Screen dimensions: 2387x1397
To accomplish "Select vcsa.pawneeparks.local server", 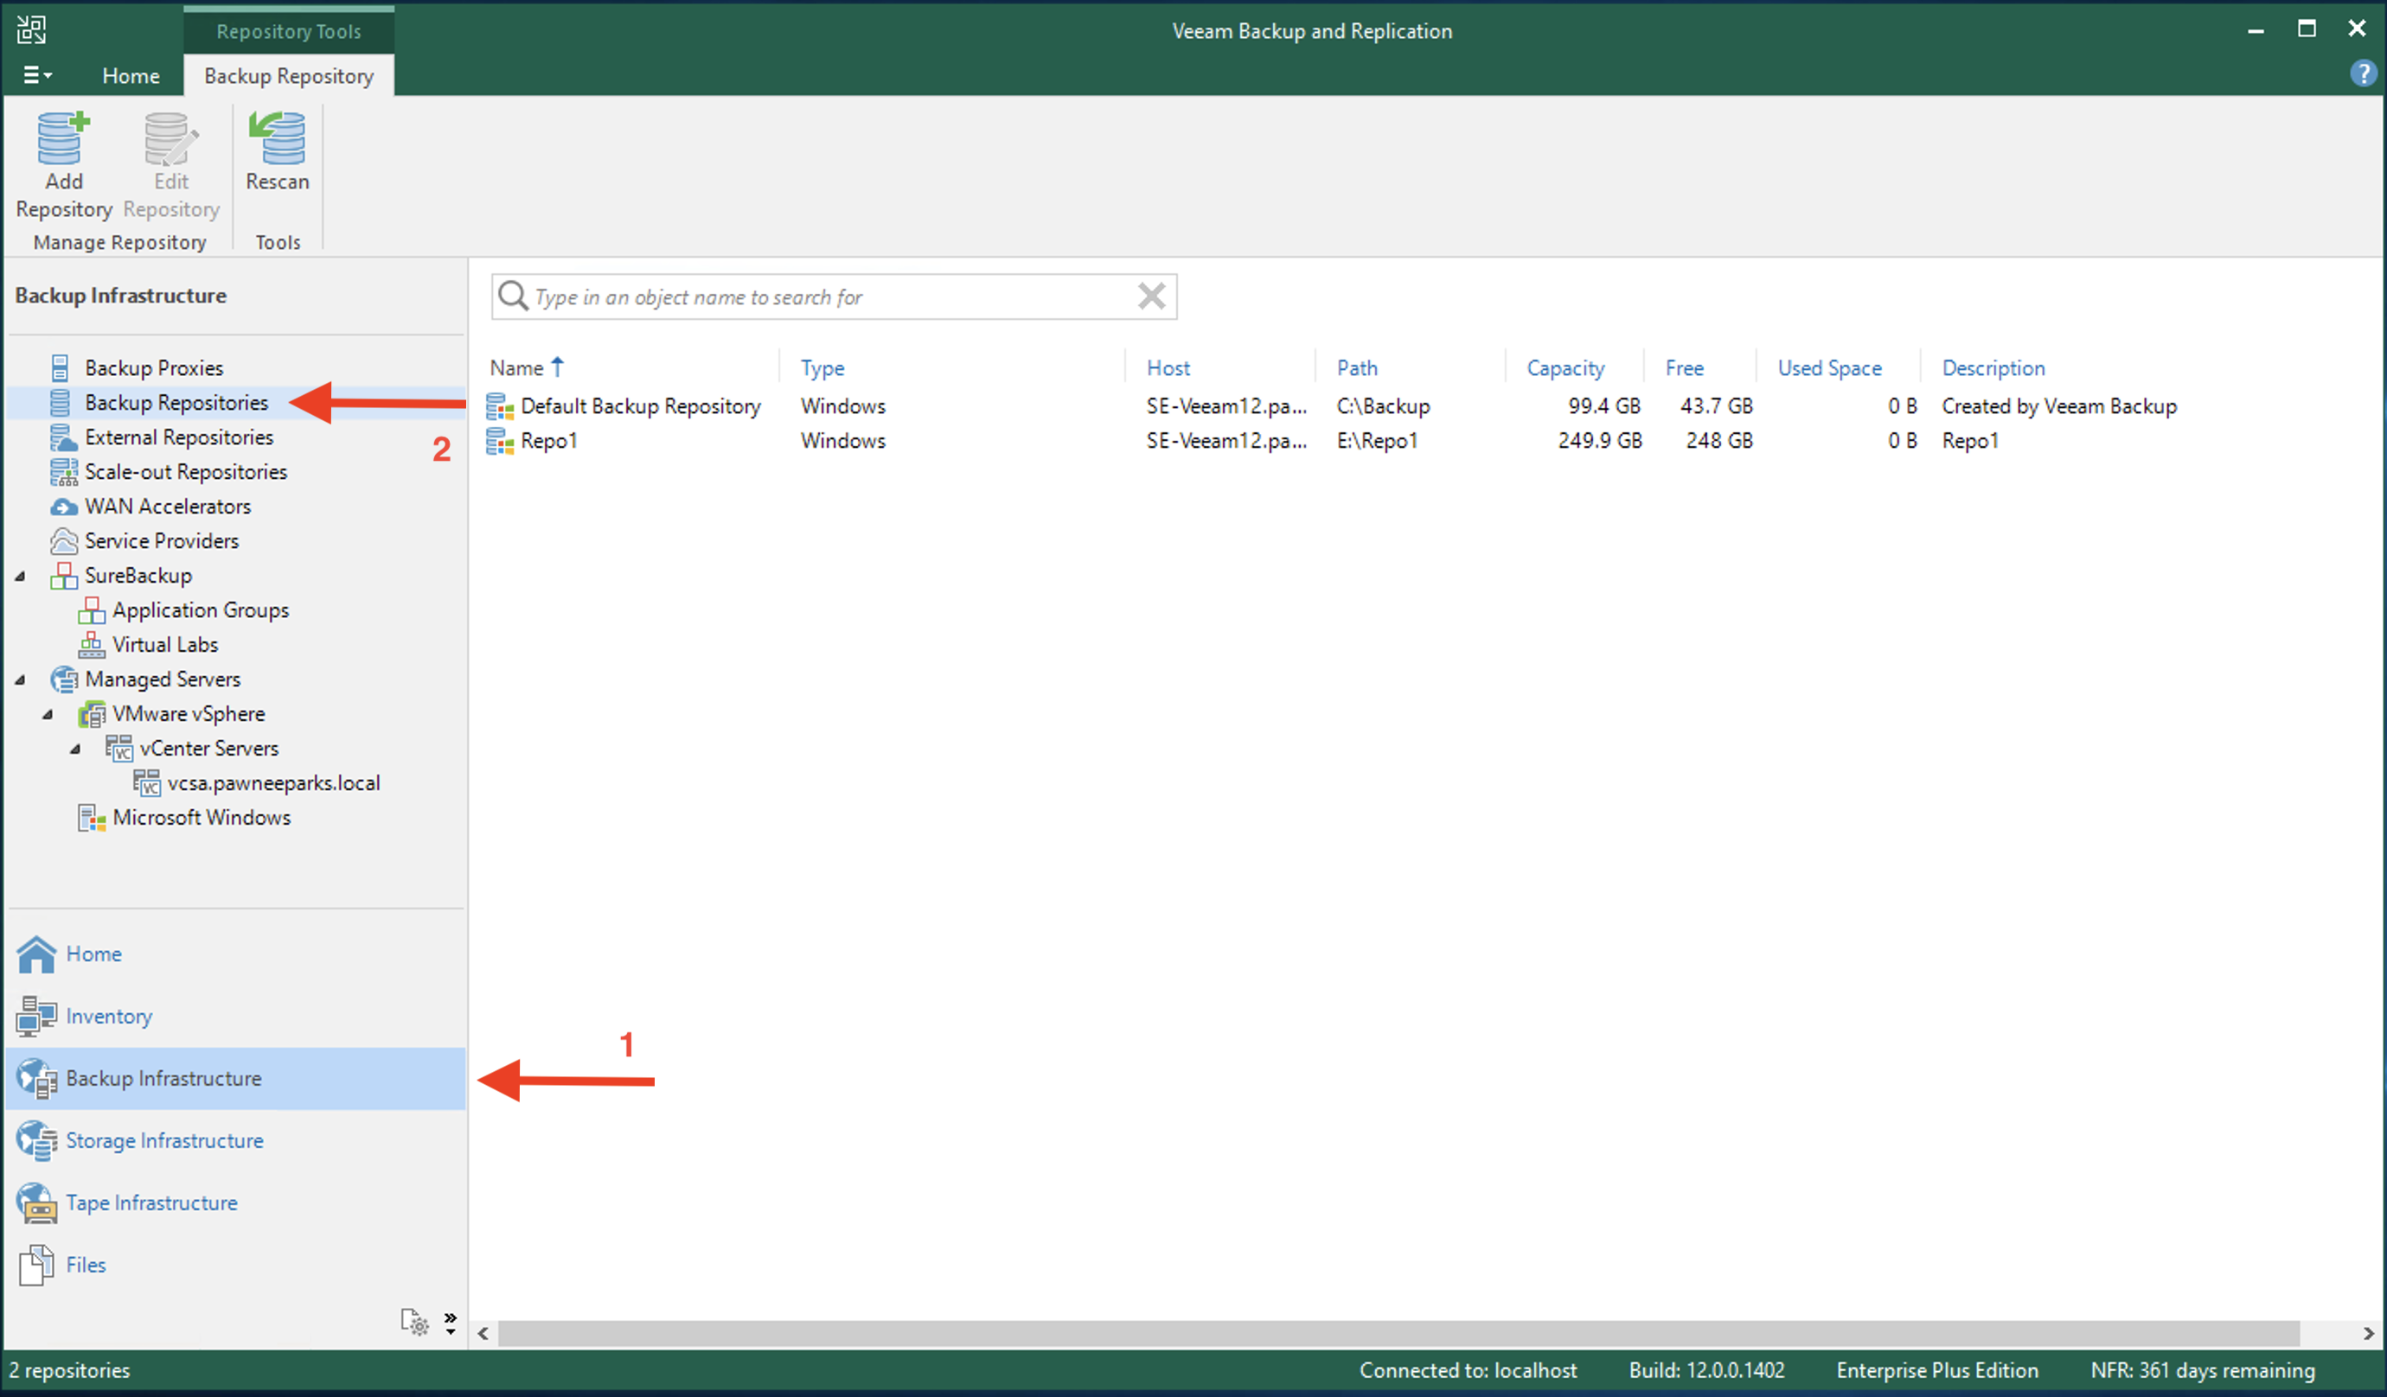I will click(274, 782).
